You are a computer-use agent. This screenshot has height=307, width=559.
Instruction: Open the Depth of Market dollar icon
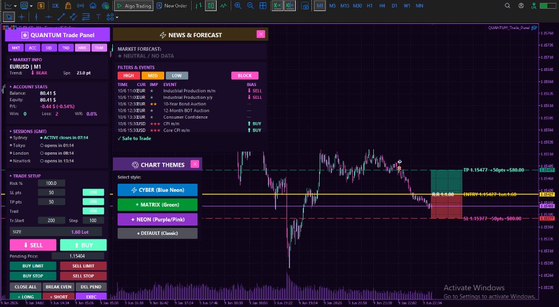click(x=41, y=6)
